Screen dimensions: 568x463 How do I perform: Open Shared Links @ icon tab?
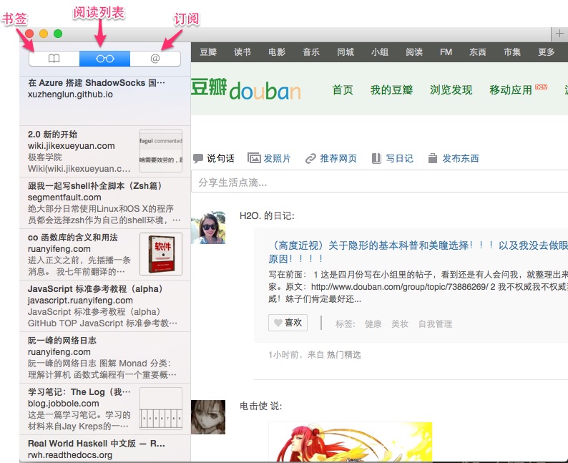(x=155, y=59)
